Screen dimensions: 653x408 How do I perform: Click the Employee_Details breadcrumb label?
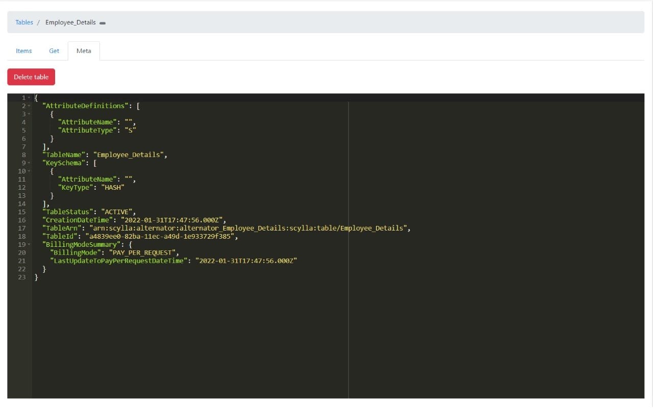coord(70,22)
